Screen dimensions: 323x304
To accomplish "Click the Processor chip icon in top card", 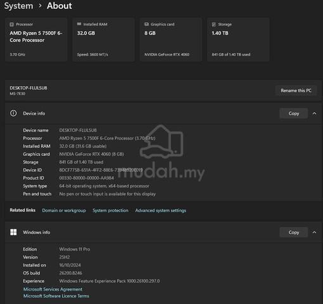I will [x=12, y=24].
